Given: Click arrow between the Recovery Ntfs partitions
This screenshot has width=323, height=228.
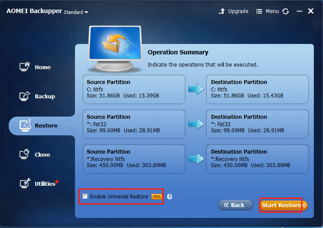Looking at the screenshot, I should click(x=196, y=159).
